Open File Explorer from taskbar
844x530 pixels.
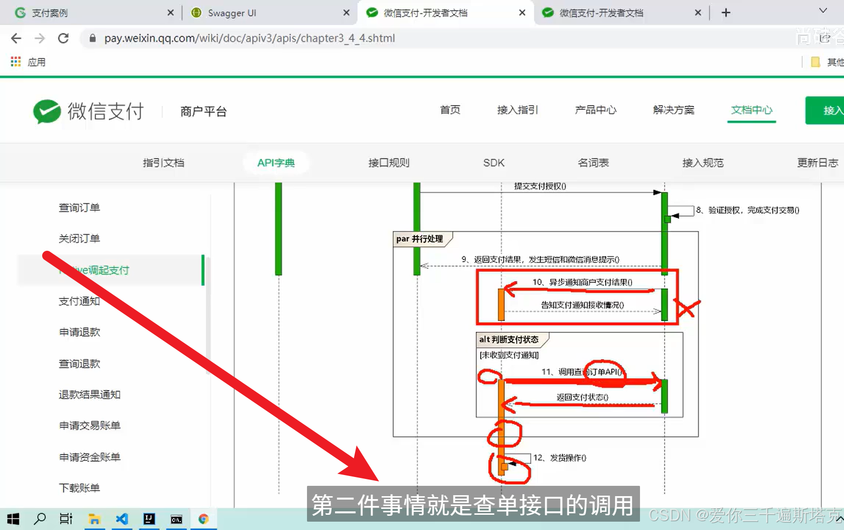pyautogui.click(x=94, y=519)
